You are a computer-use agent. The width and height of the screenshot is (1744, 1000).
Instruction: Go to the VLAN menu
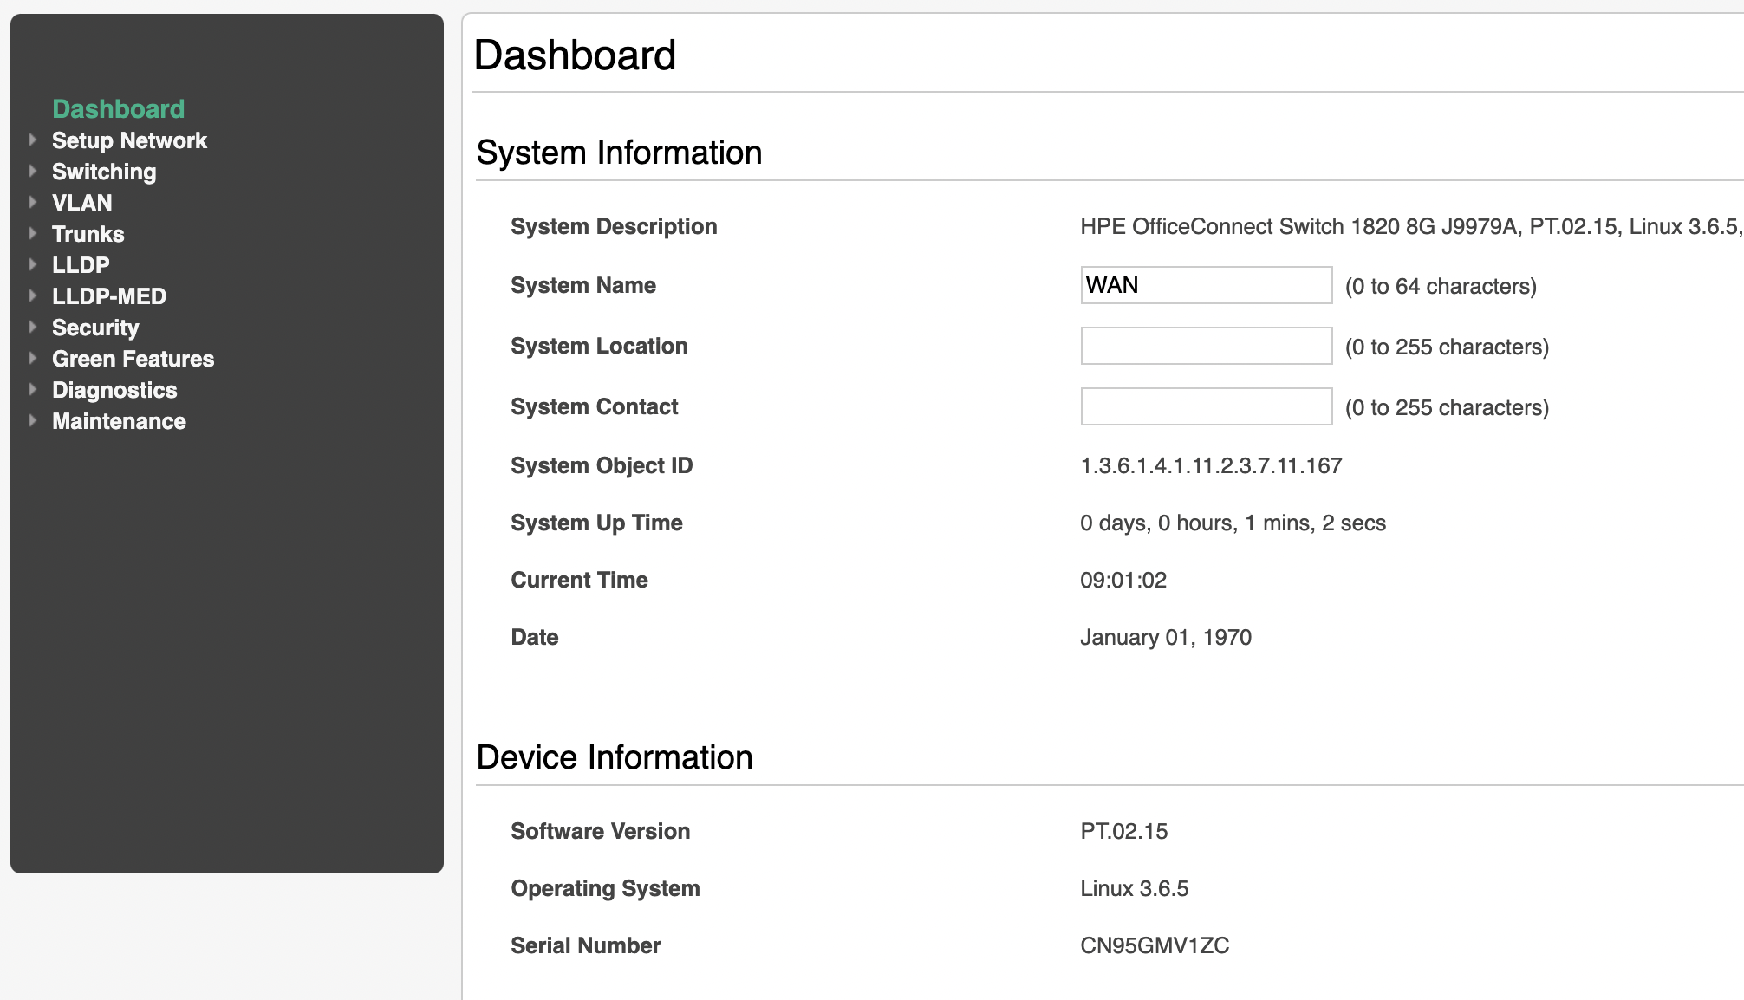[x=82, y=203]
